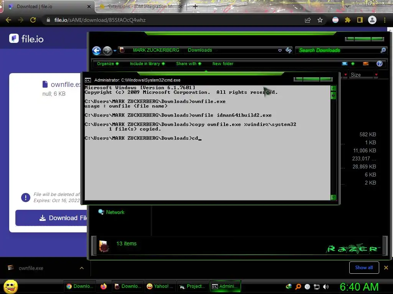This screenshot has width=393, height=294.
Task: Switch to Project taskbar button
Action: pos(193,286)
